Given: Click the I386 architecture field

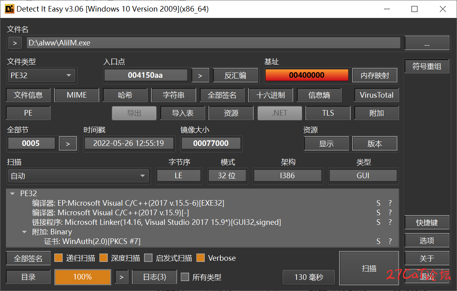Looking at the screenshot, I should (288, 176).
